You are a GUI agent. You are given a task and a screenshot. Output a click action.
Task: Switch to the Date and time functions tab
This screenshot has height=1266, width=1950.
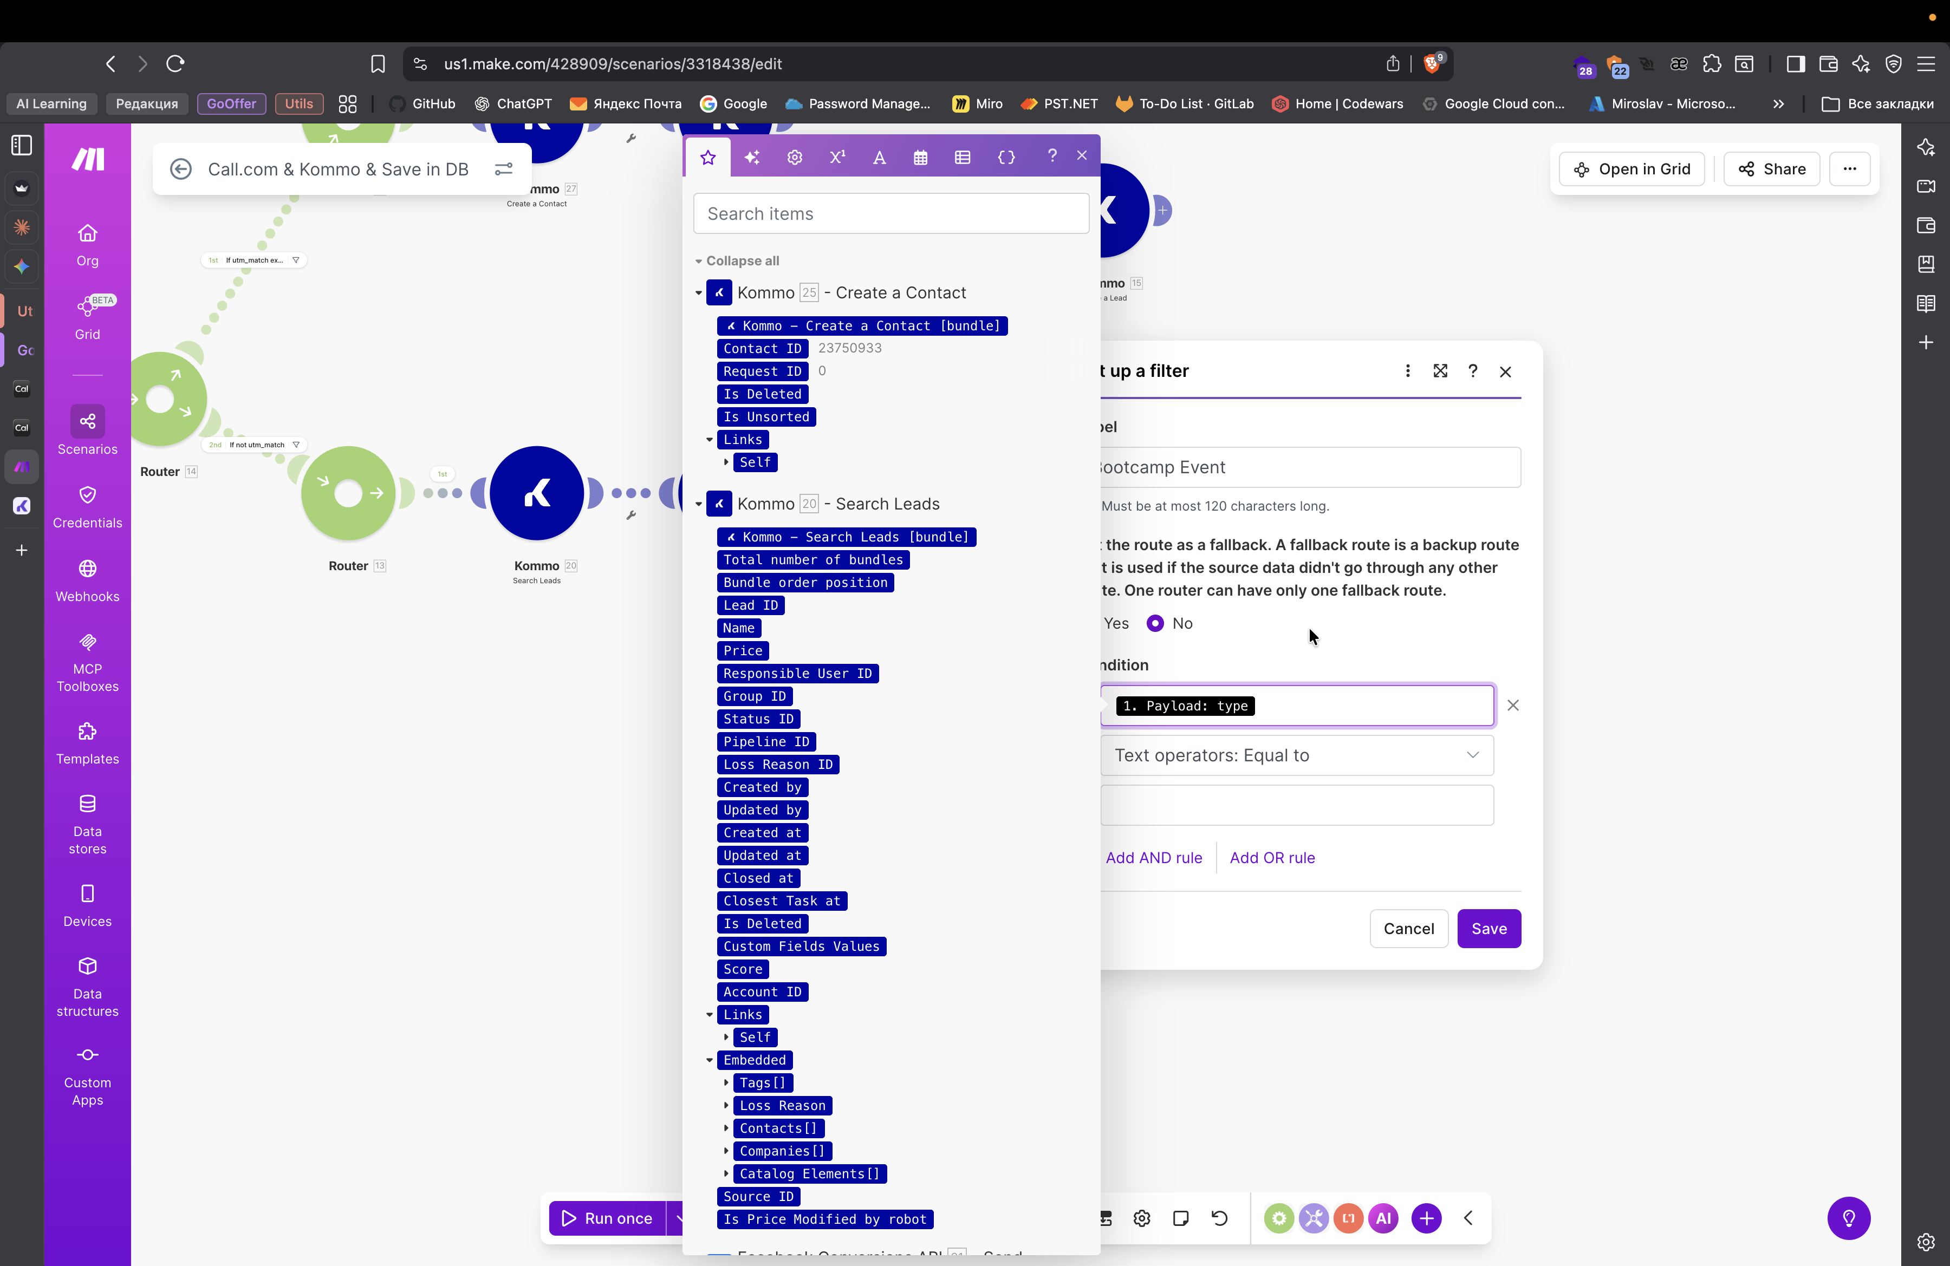point(920,157)
